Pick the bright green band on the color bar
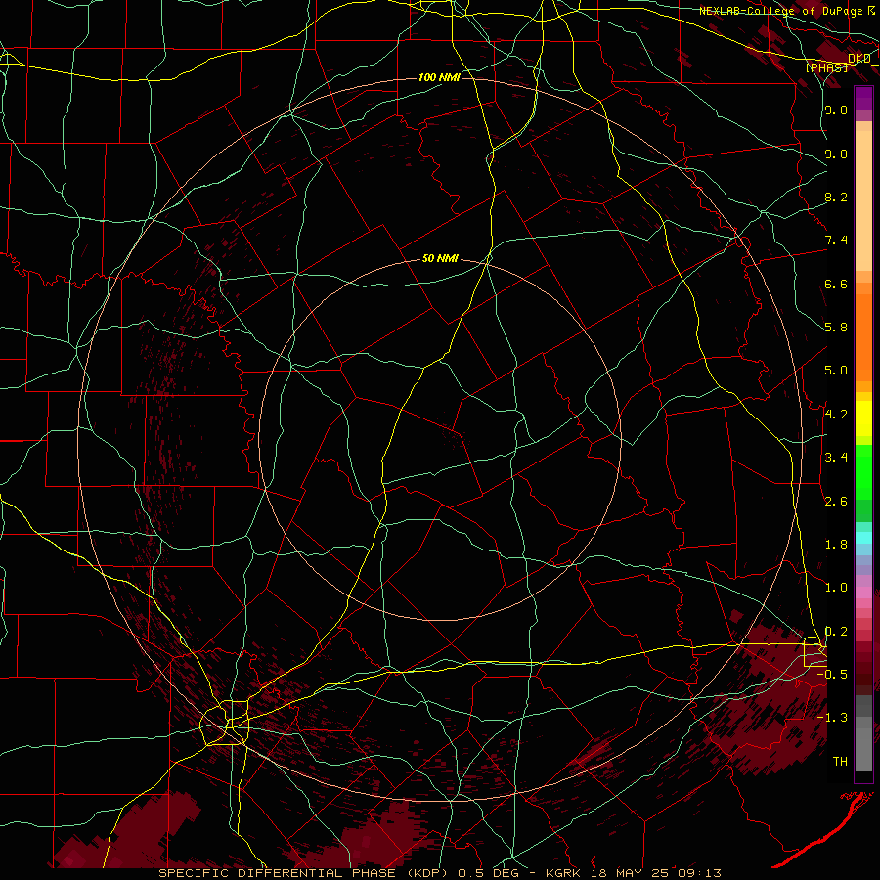This screenshot has height=880, width=880. point(863,472)
